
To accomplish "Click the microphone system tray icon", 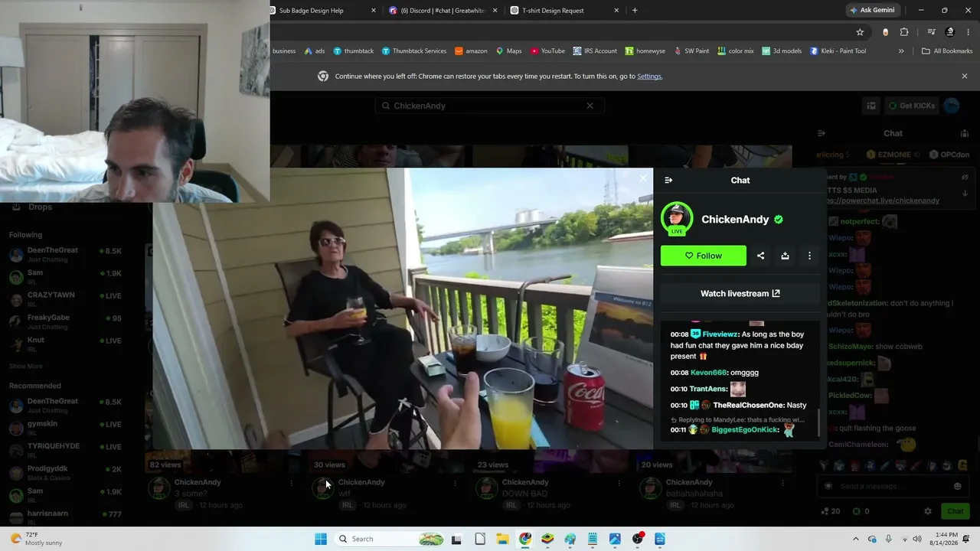I will click(888, 539).
